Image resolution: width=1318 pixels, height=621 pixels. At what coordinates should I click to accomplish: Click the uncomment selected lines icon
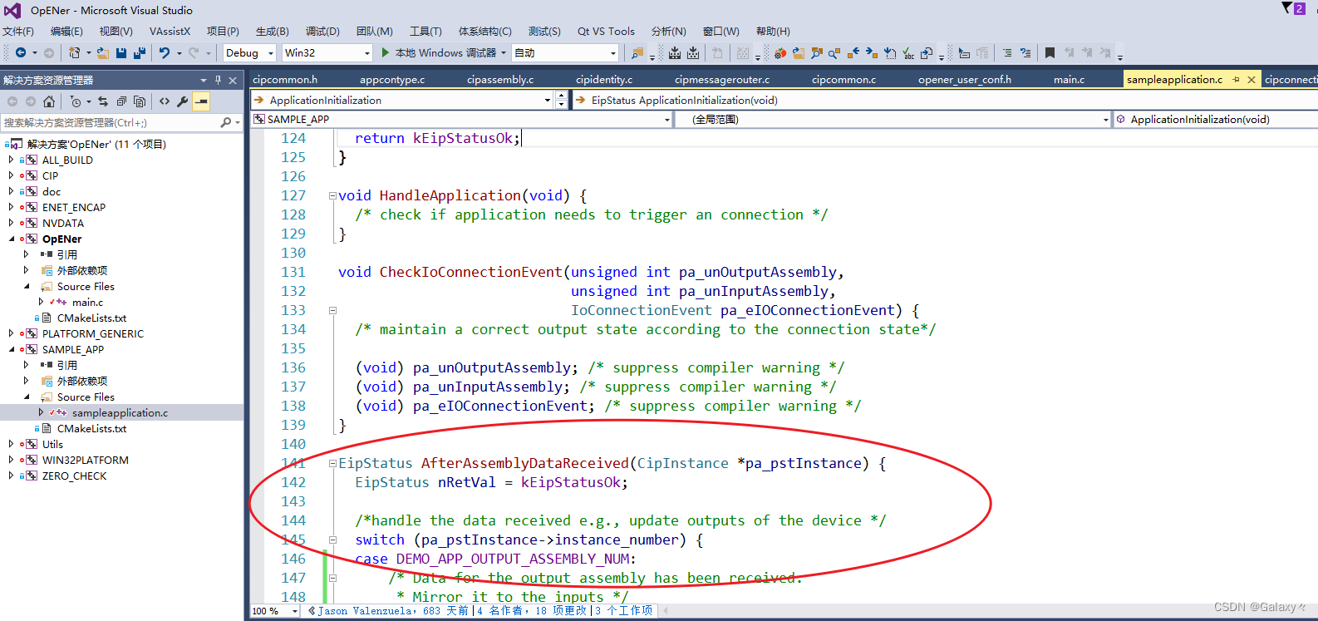tap(1025, 52)
